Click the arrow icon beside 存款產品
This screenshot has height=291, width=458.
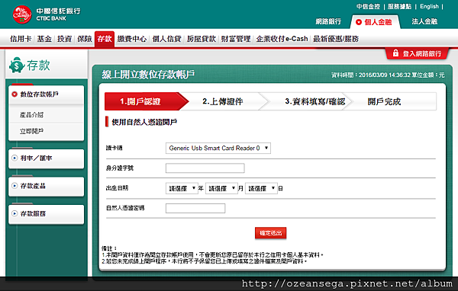[x=15, y=186]
